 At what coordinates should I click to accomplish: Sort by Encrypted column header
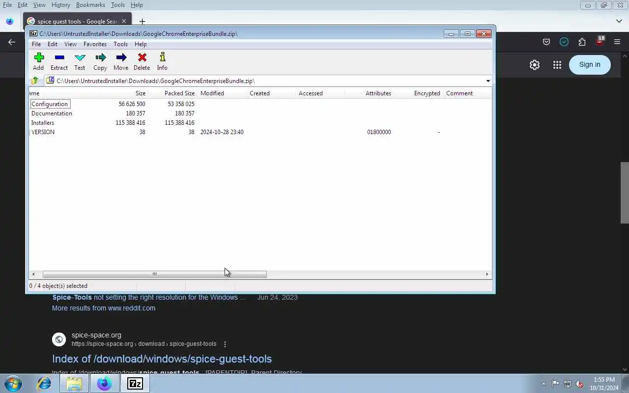coord(418,93)
